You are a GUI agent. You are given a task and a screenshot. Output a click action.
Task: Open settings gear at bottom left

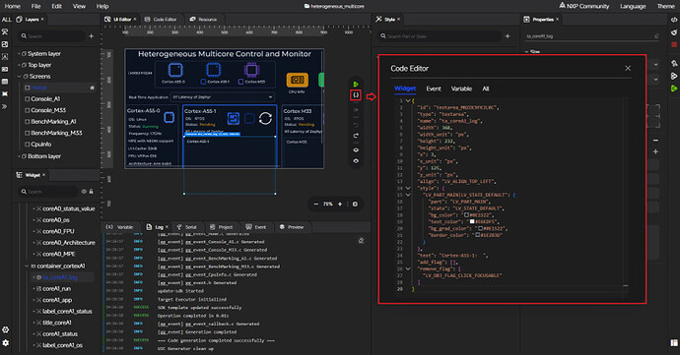tap(5, 342)
